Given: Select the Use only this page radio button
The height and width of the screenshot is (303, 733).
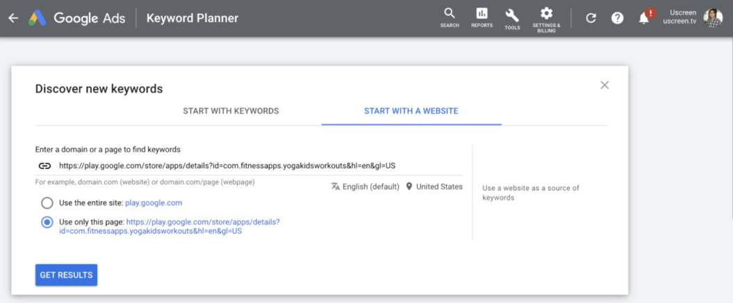Looking at the screenshot, I should click(47, 223).
